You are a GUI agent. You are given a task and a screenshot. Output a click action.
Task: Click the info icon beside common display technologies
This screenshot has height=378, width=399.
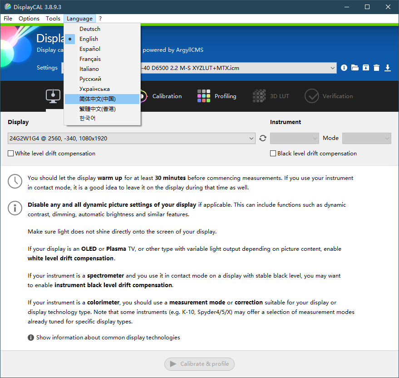tap(31, 337)
